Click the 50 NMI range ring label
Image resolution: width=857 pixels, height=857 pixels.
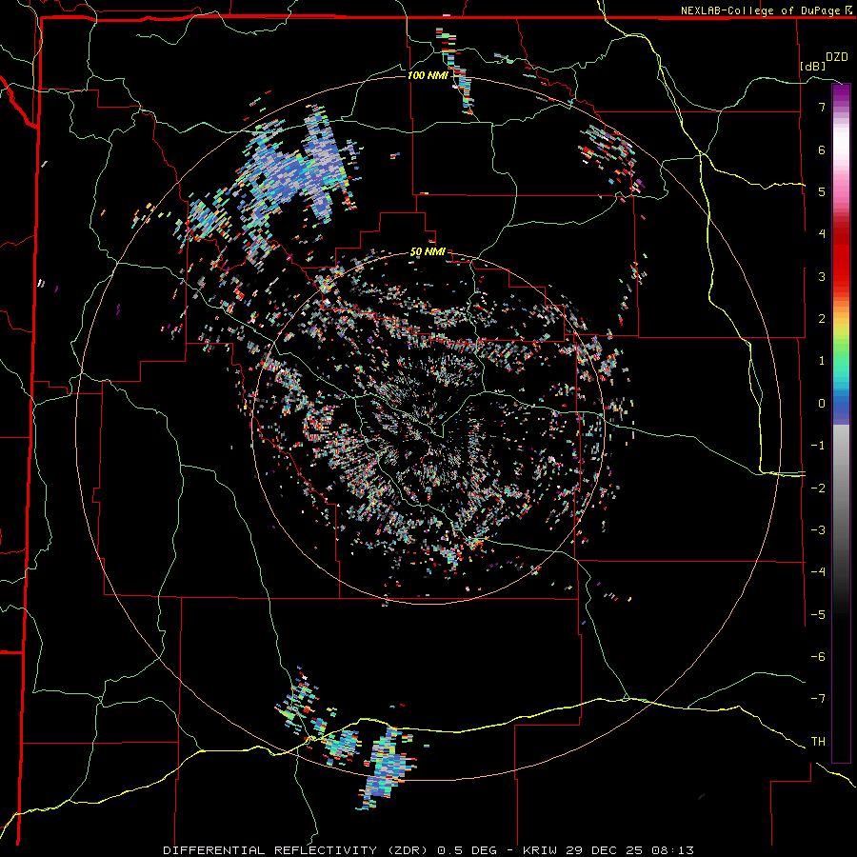428,252
